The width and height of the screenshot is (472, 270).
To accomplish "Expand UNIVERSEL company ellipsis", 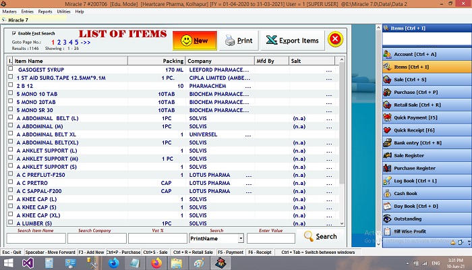I will point(247,135).
